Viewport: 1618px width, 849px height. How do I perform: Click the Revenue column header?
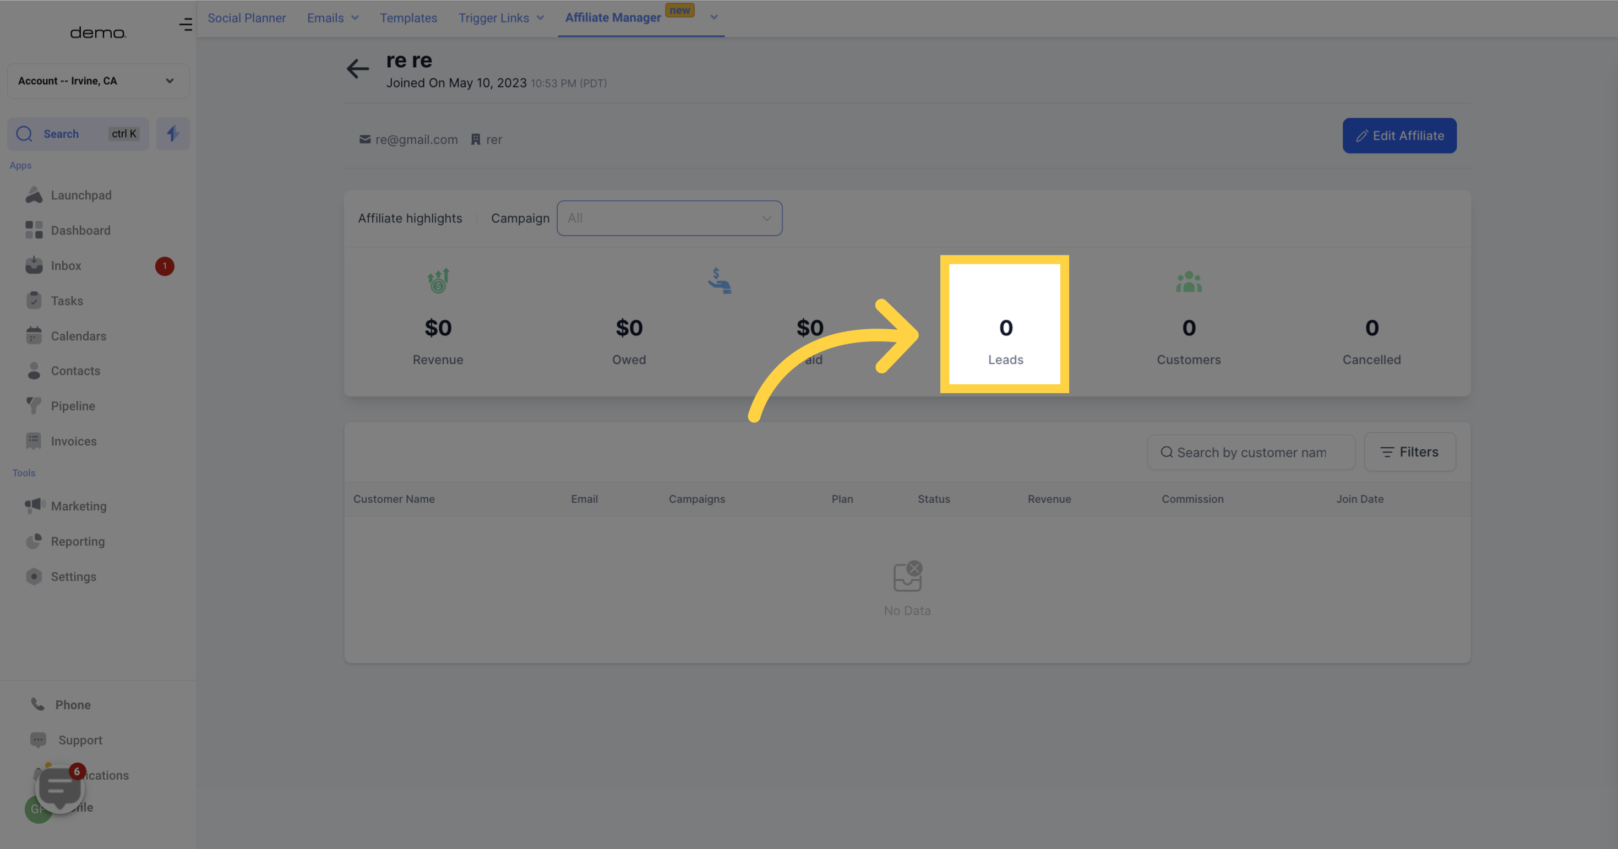(1049, 499)
